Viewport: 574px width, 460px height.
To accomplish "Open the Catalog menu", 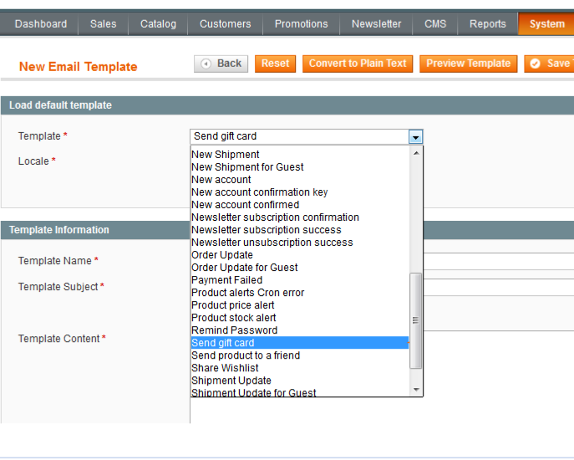I will 158,24.
